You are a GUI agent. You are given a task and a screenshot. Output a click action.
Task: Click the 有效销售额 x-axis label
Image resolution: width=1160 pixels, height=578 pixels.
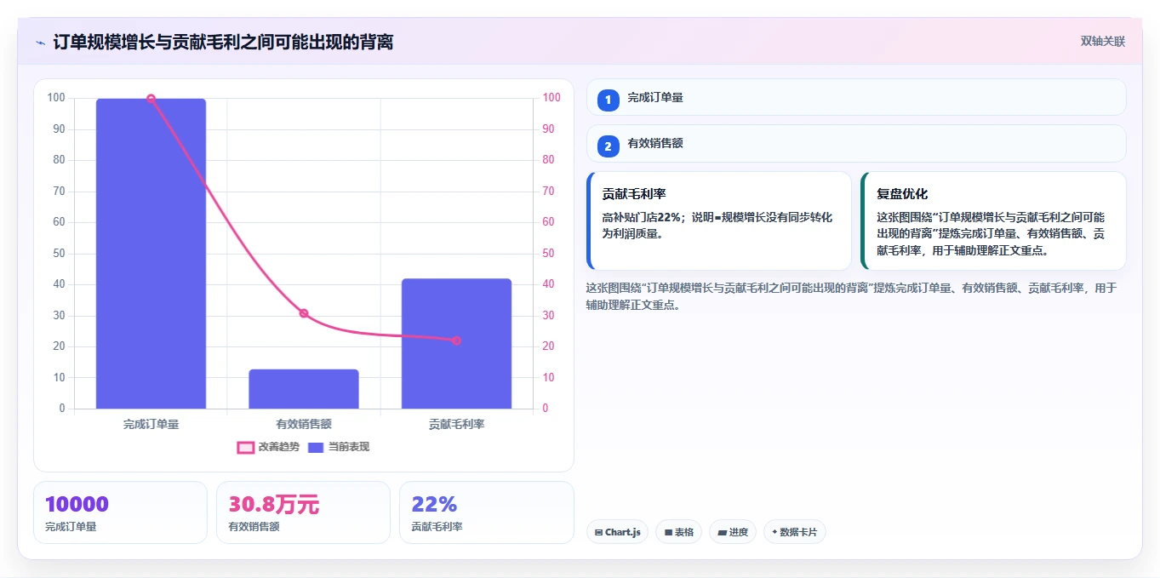coord(304,424)
